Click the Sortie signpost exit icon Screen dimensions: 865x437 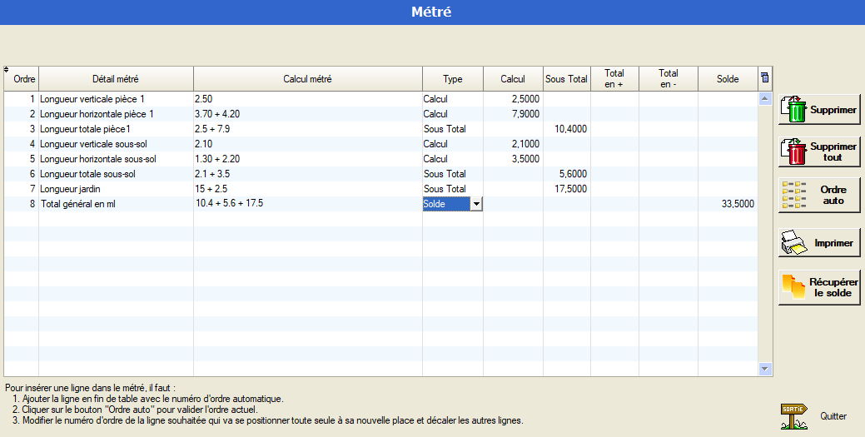click(794, 415)
